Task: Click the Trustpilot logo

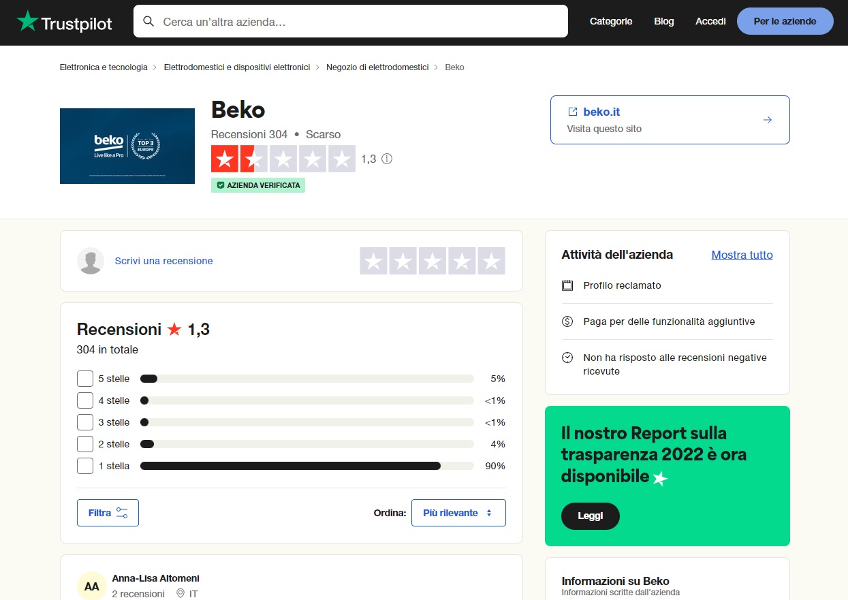Action: 65,22
